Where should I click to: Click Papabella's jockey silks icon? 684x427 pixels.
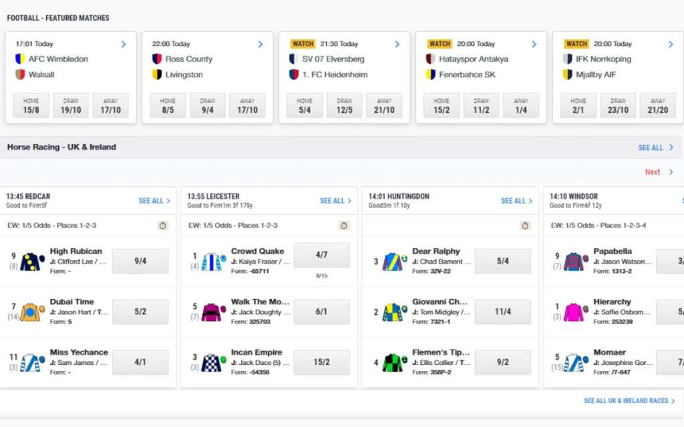coord(576,262)
